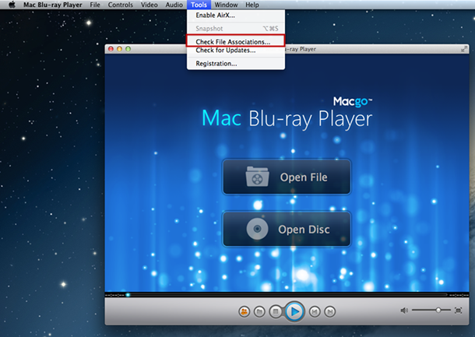Select Registration... from Tools menu
This screenshot has height=337, width=475.
[x=236, y=64]
